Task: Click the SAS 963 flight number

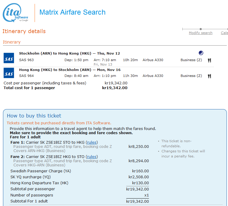Action: coord(26,60)
